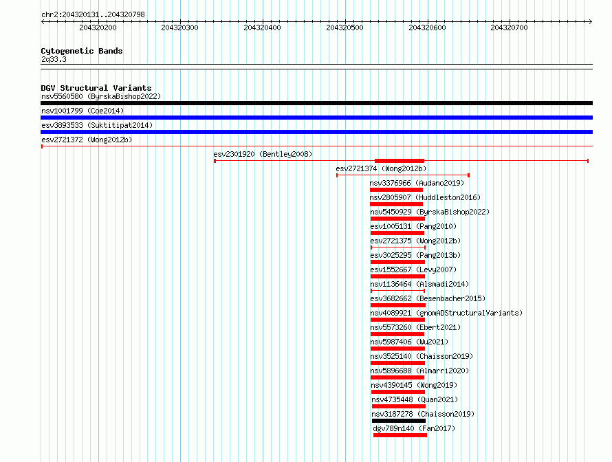Select esv2721375 (Wong2012b) label
This screenshot has width=612, height=462.
pyautogui.click(x=415, y=241)
